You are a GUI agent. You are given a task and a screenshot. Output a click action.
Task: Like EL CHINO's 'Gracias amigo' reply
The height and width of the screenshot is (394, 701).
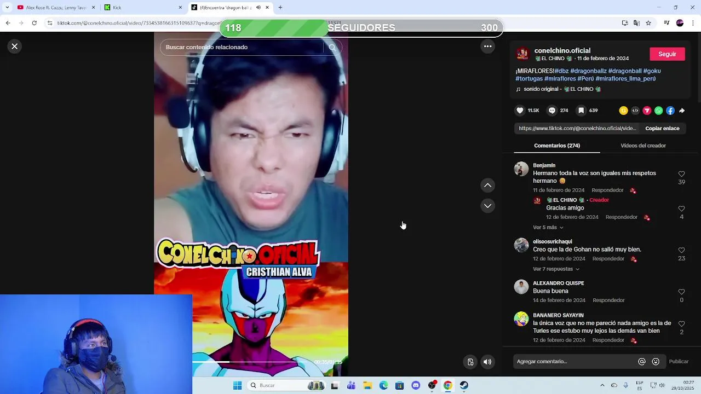coord(681,209)
